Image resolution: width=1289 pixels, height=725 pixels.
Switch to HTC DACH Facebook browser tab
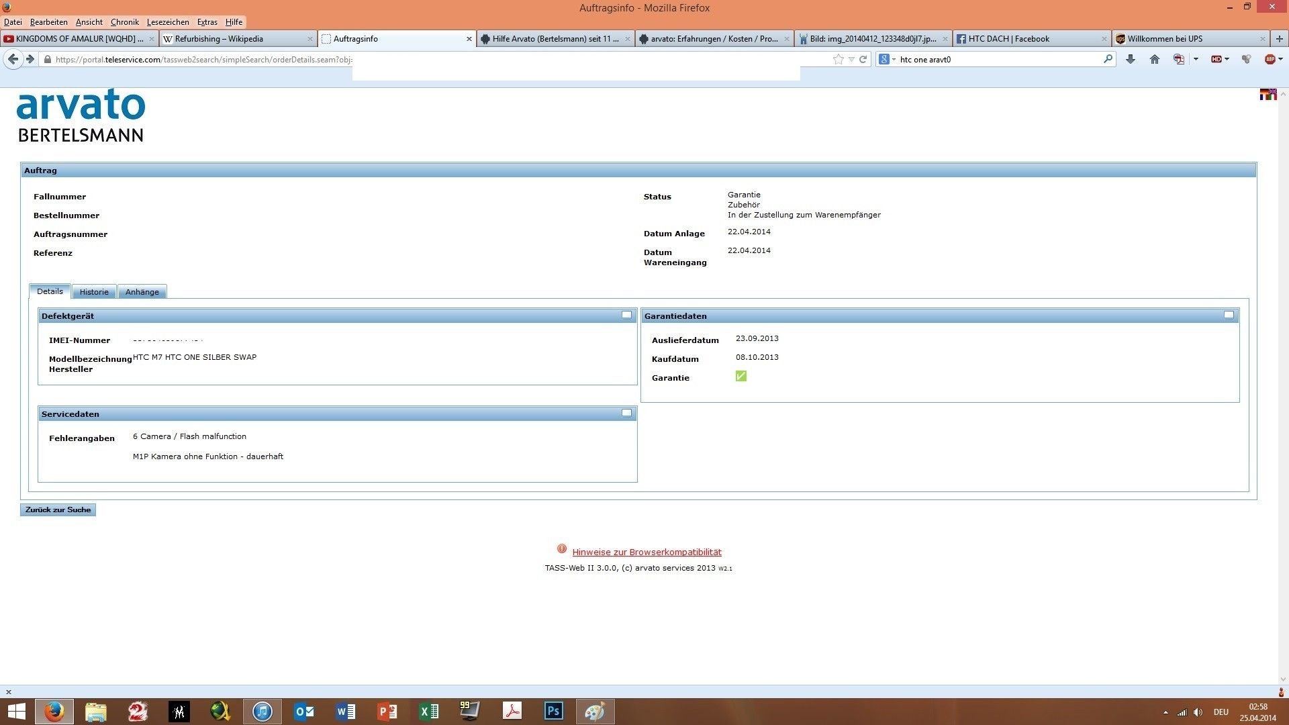tap(1032, 39)
